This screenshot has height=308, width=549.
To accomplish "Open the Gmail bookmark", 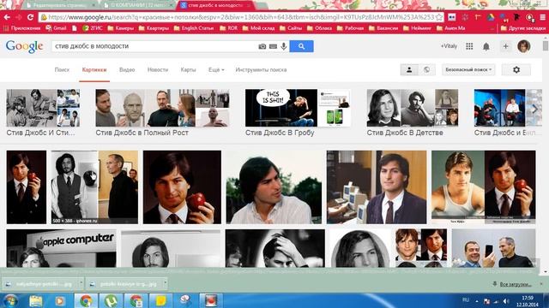I will pos(56,28).
